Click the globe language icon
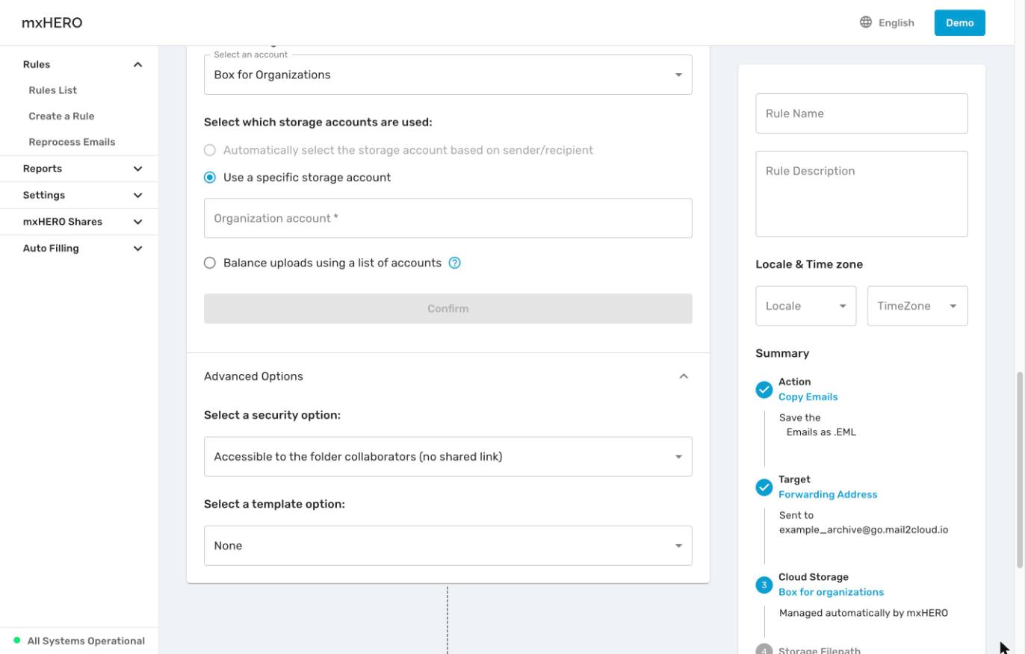 tap(865, 22)
